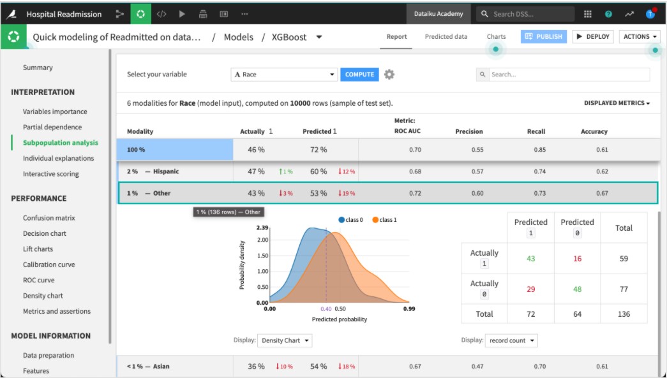Switch to the Predicted data tab
The height and width of the screenshot is (378, 667).
click(445, 36)
